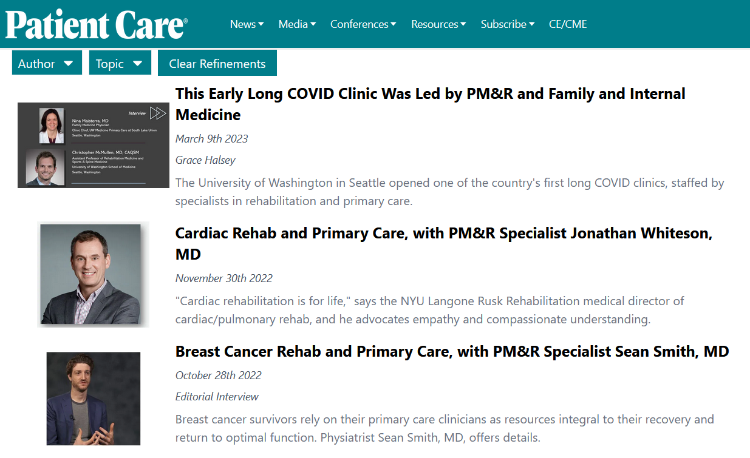The image size is (750, 458).
Task: Click Sean Smith's photo thumbnail
Action: point(94,399)
